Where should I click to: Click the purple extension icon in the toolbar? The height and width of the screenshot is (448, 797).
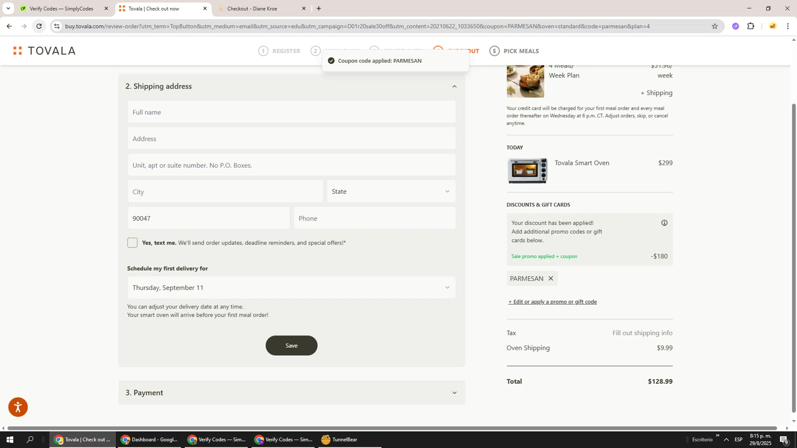coord(735,26)
